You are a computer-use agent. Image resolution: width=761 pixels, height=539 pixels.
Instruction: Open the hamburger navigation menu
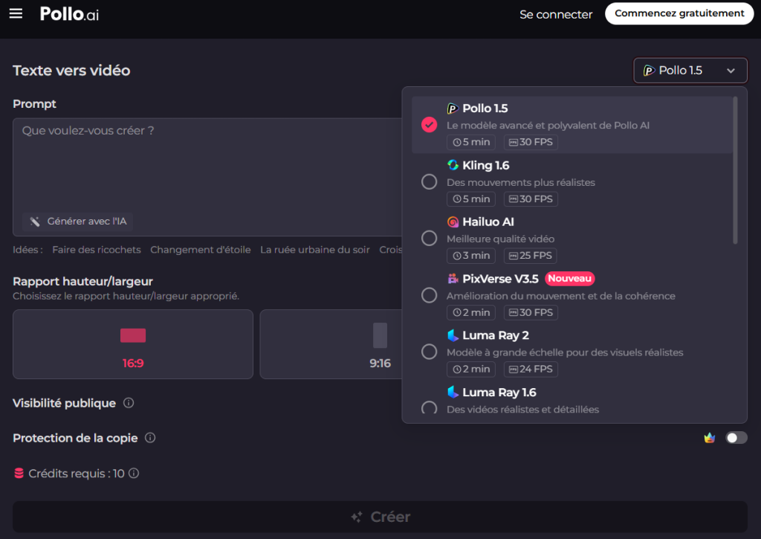[x=16, y=13]
